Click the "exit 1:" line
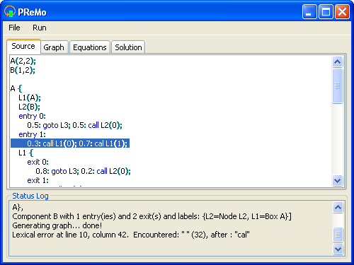The width and height of the screenshot is (354, 265). [x=38, y=180]
